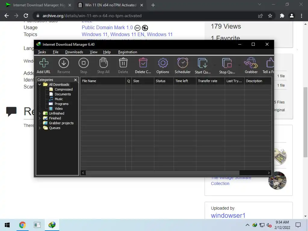Open the Tasks menu
The width and height of the screenshot is (308, 231).
pos(42,52)
